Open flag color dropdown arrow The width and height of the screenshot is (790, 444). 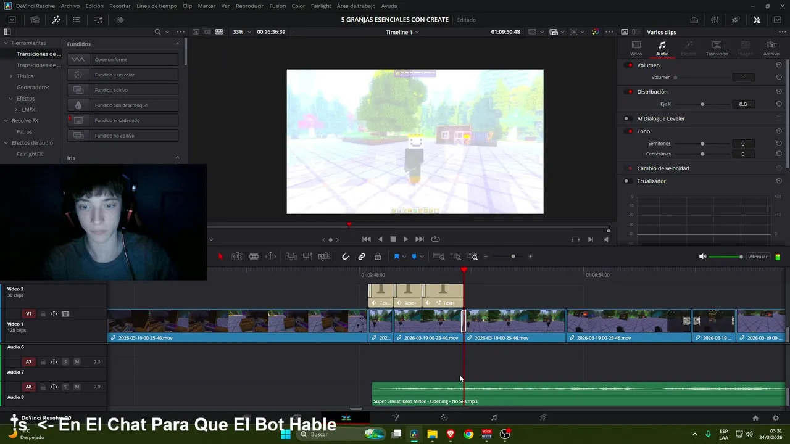(404, 257)
